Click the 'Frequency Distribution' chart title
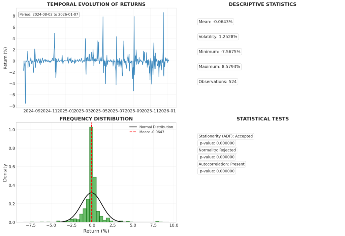Image resolution: width=345 pixels, height=236 pixels. (96, 119)
